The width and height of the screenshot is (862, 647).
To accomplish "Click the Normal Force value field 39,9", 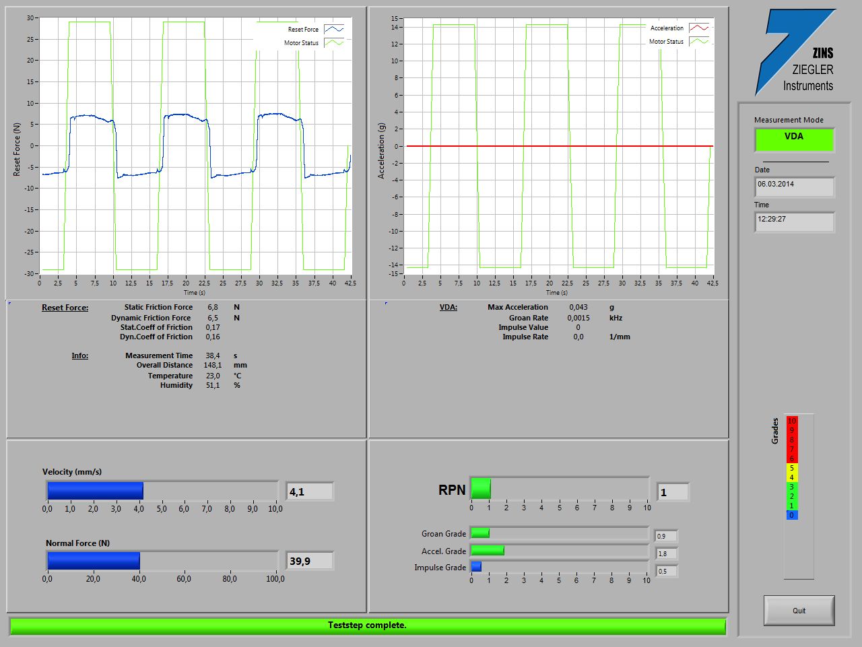I will point(310,561).
